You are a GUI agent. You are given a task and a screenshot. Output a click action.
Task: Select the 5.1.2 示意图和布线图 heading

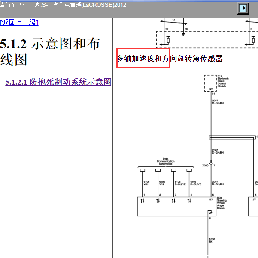[50, 51]
